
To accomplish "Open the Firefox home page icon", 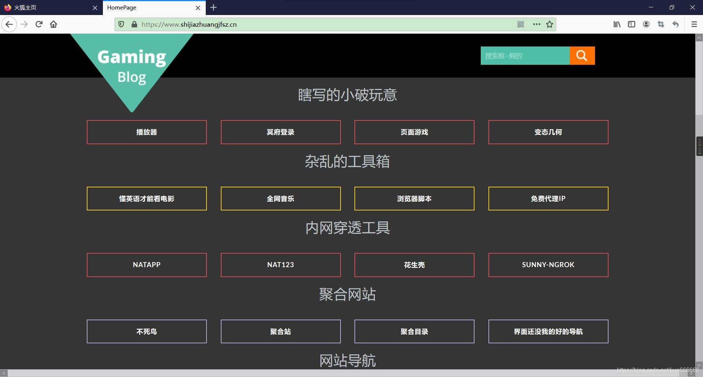I will [x=53, y=24].
